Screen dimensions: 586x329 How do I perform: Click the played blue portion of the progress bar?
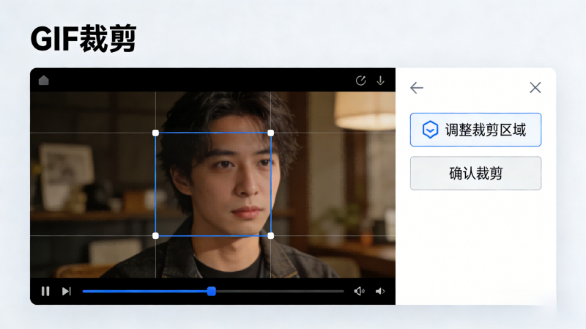146,291
